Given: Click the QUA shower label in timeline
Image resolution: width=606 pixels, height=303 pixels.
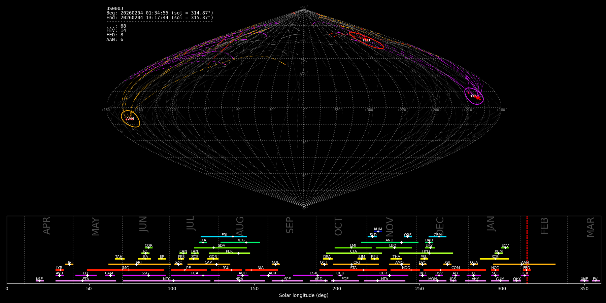Looking at the screenshot, I should pos(474,263).
